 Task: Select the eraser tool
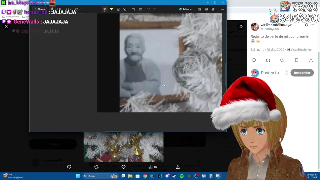tap(118, 9)
